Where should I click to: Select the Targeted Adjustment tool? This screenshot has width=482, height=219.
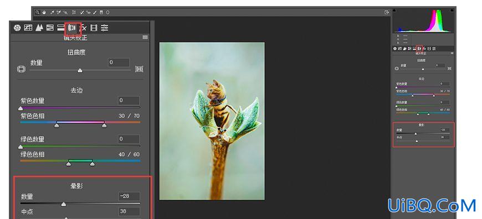[65, 13]
